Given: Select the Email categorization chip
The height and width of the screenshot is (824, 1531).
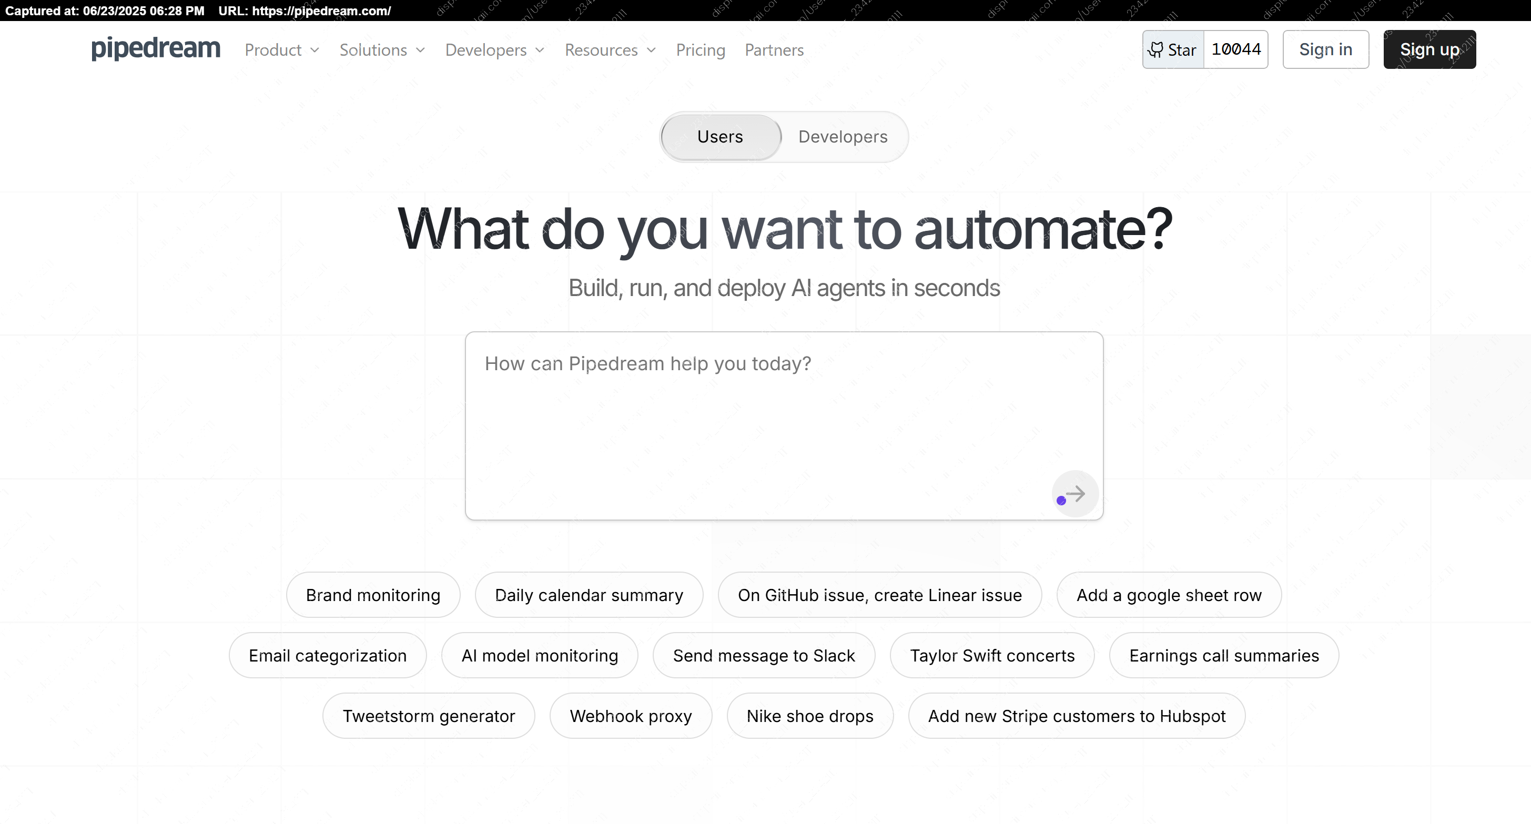Looking at the screenshot, I should pyautogui.click(x=328, y=655).
